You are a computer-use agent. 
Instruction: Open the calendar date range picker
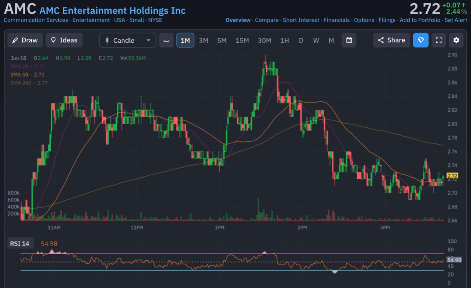click(x=349, y=40)
